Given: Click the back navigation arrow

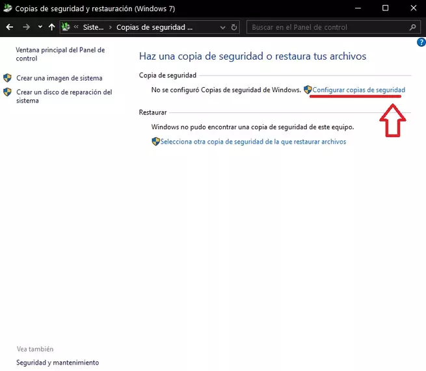Looking at the screenshot, I should (x=10, y=27).
